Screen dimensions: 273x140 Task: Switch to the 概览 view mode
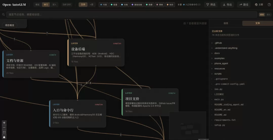(37, 5)
